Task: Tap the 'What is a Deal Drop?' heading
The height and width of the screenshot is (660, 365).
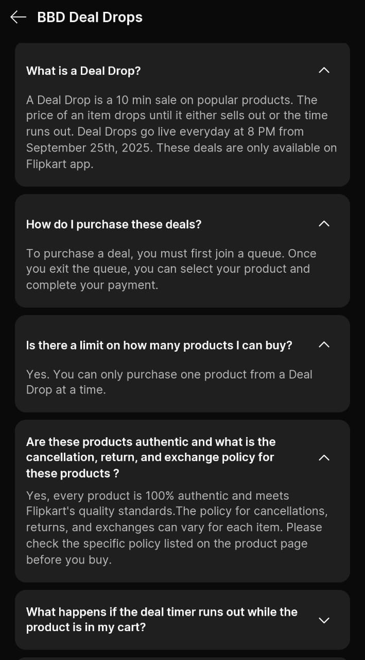Action: [83, 71]
